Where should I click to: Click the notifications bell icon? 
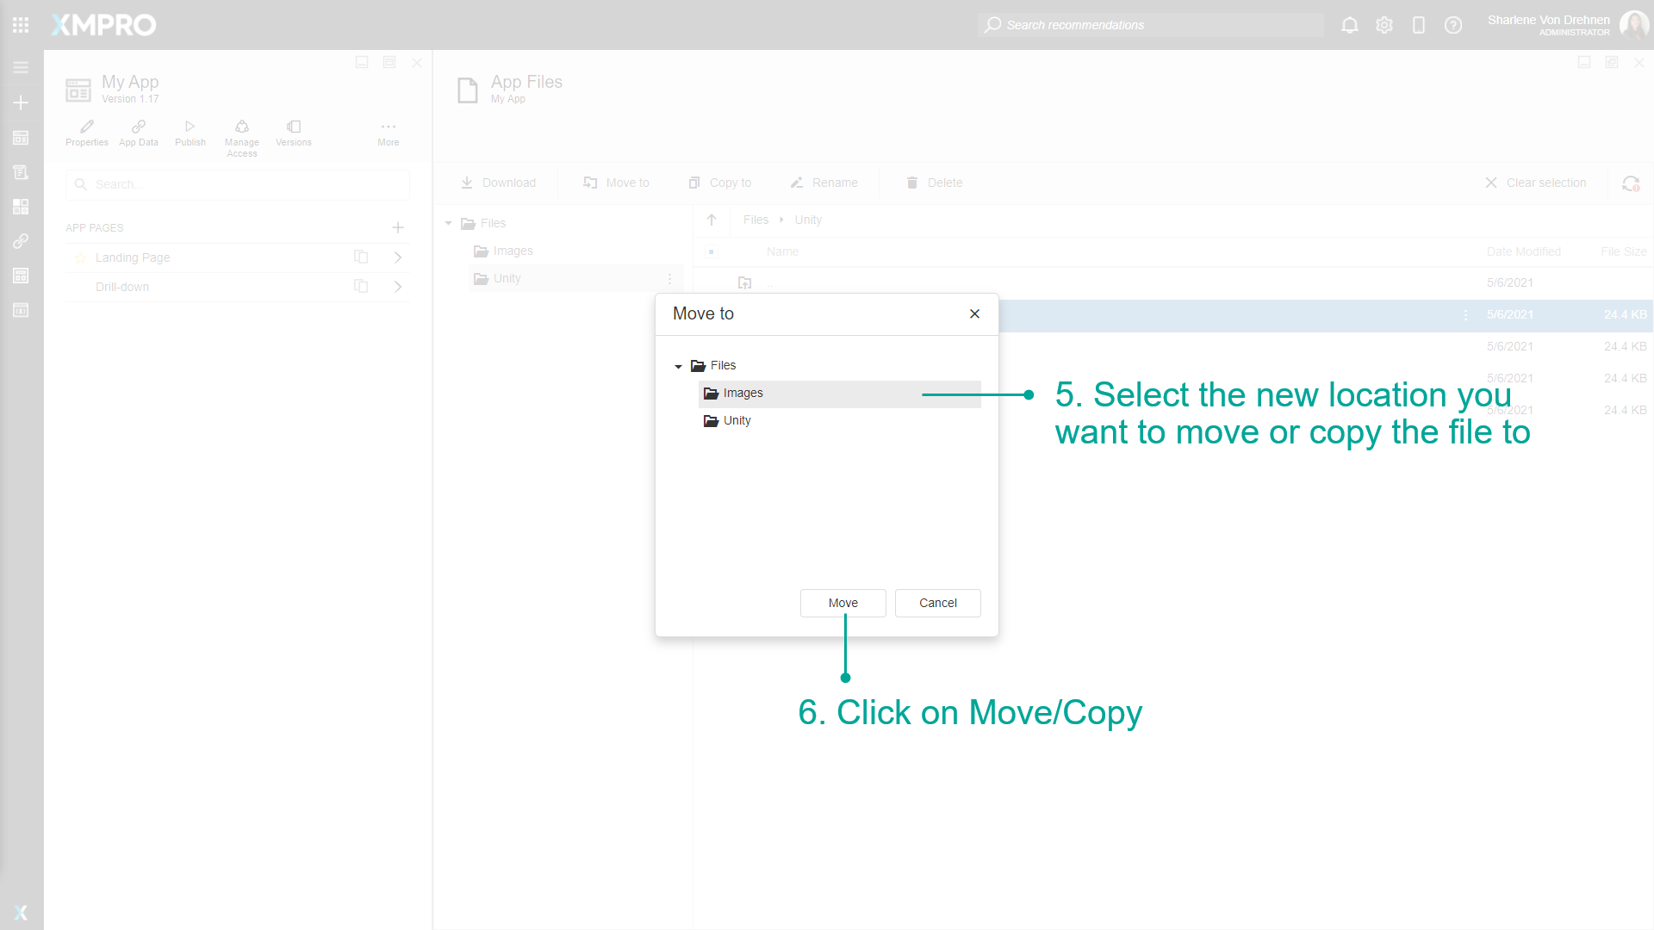click(1349, 25)
